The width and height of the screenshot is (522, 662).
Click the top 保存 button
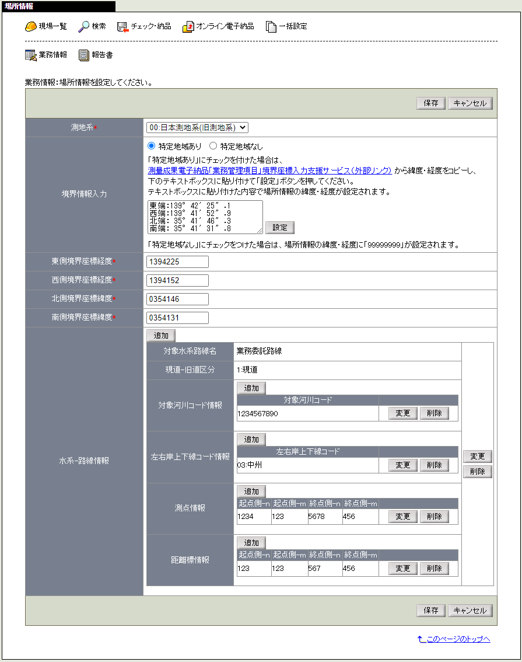431,103
